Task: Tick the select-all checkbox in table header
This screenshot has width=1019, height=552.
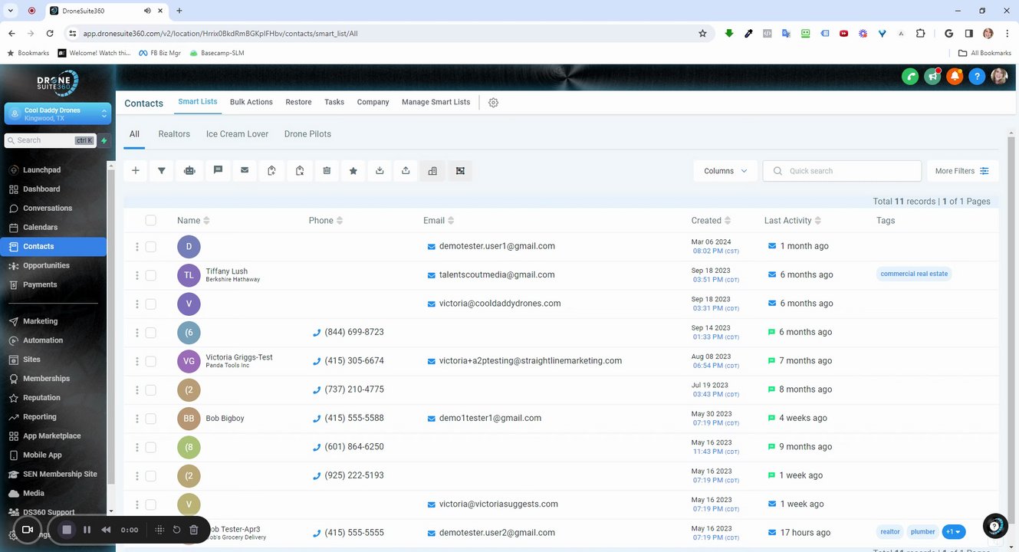Action: [150, 220]
